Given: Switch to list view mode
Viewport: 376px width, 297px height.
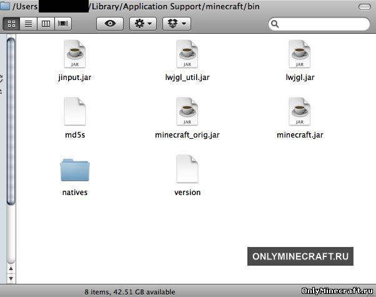Looking at the screenshot, I should pos(29,23).
